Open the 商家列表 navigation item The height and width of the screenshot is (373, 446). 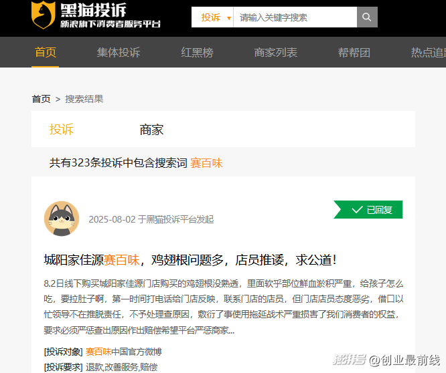(276, 52)
